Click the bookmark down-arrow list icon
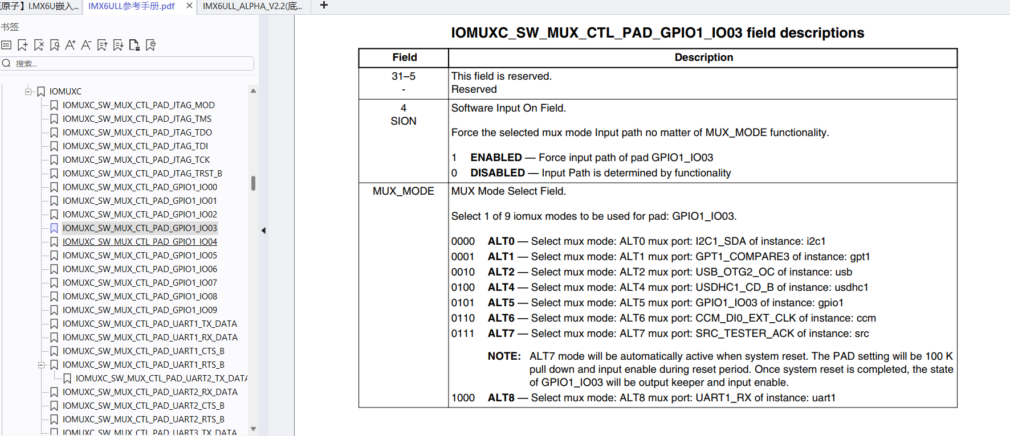Viewport: 1010px width, 436px height. click(x=118, y=45)
